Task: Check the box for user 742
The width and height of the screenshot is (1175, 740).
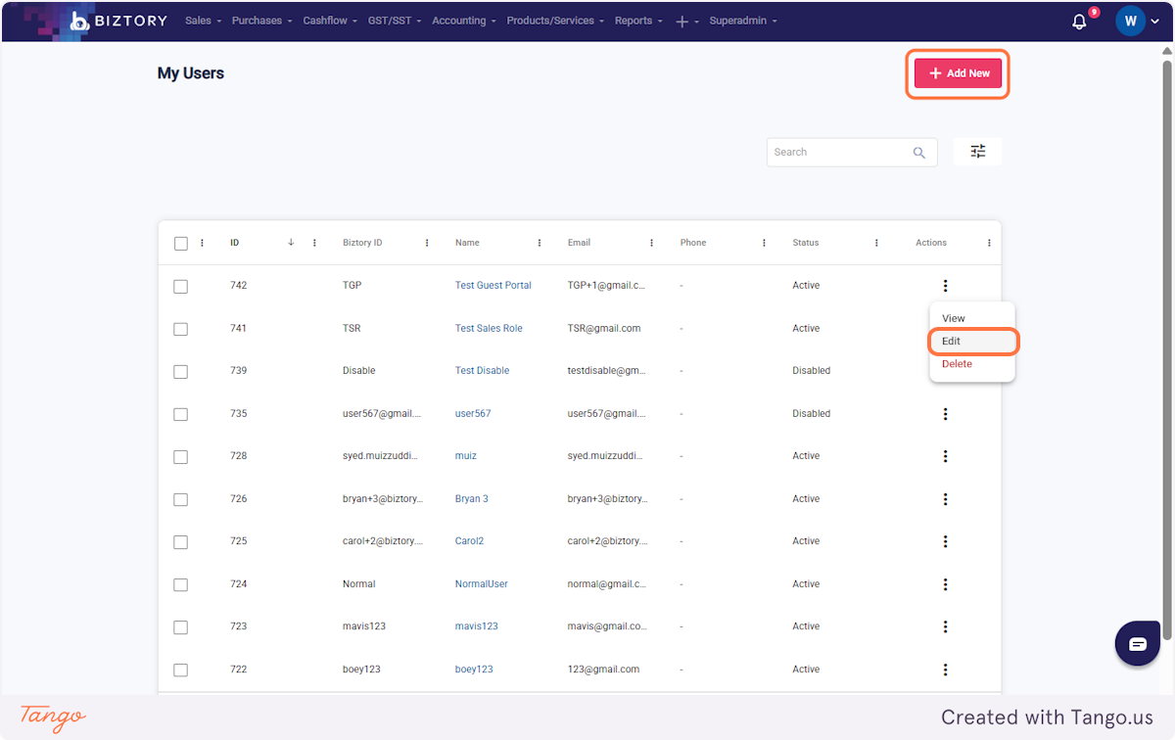Action: click(x=180, y=287)
